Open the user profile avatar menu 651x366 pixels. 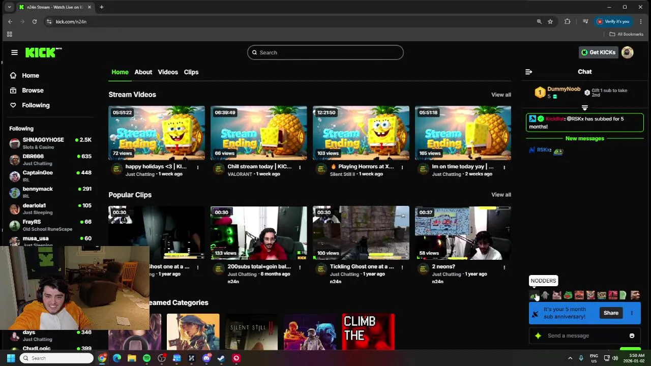(628, 52)
